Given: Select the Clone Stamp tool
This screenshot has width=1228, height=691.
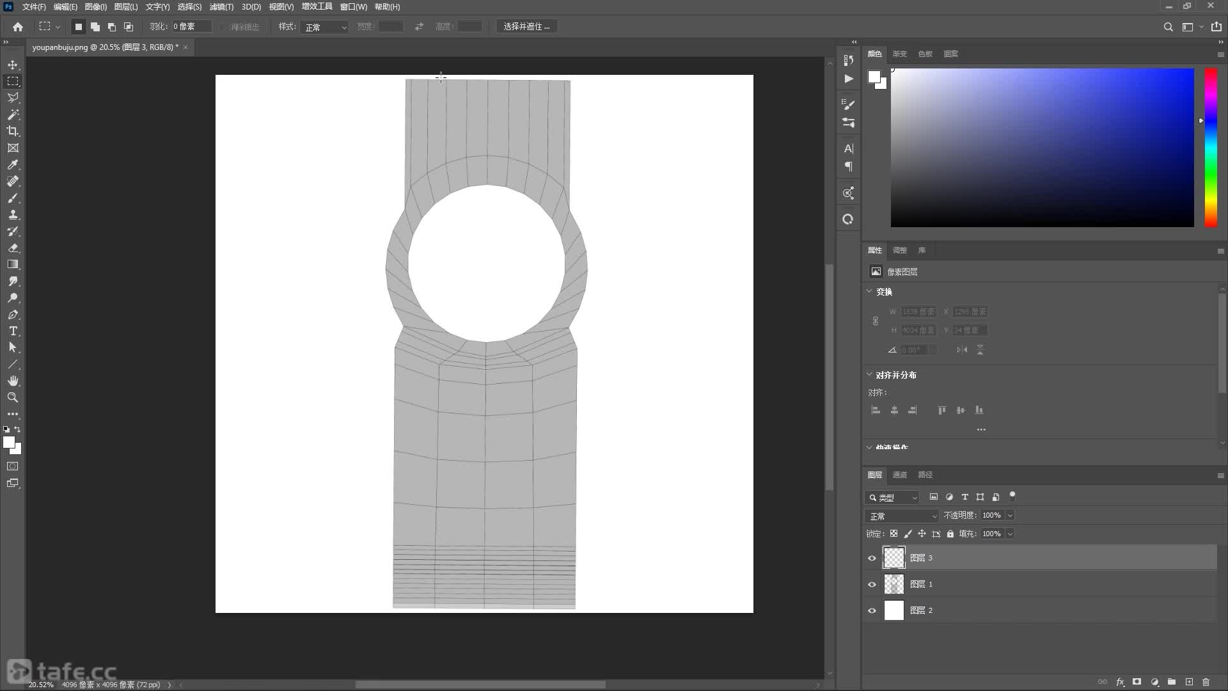Looking at the screenshot, I should point(13,214).
